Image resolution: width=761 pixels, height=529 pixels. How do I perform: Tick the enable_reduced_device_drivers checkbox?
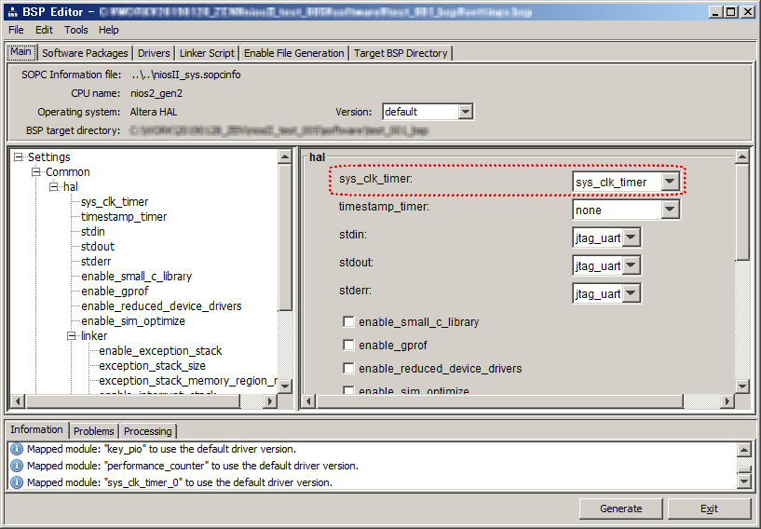[348, 368]
